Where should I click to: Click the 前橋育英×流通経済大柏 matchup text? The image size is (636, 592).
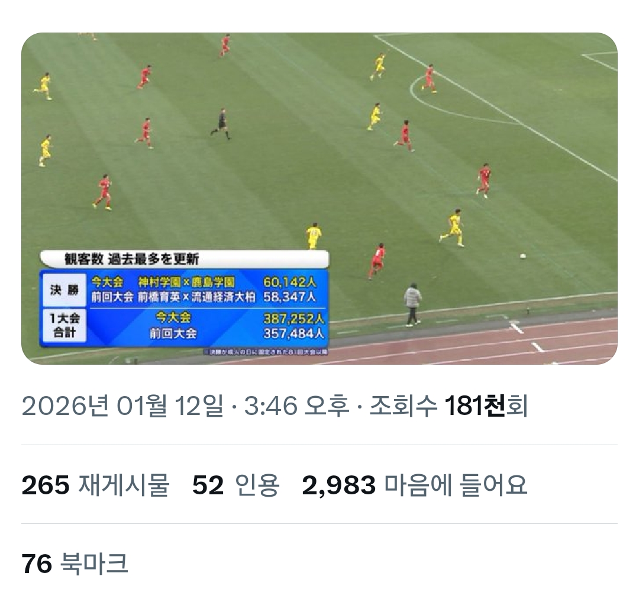click(196, 297)
